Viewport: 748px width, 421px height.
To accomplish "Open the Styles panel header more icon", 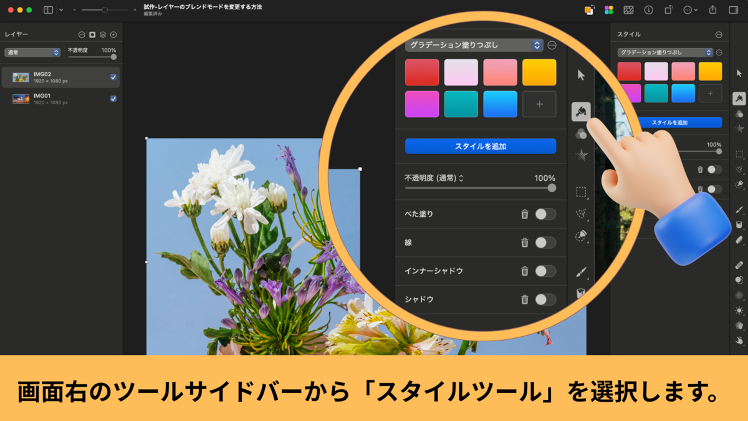I will pos(719,34).
